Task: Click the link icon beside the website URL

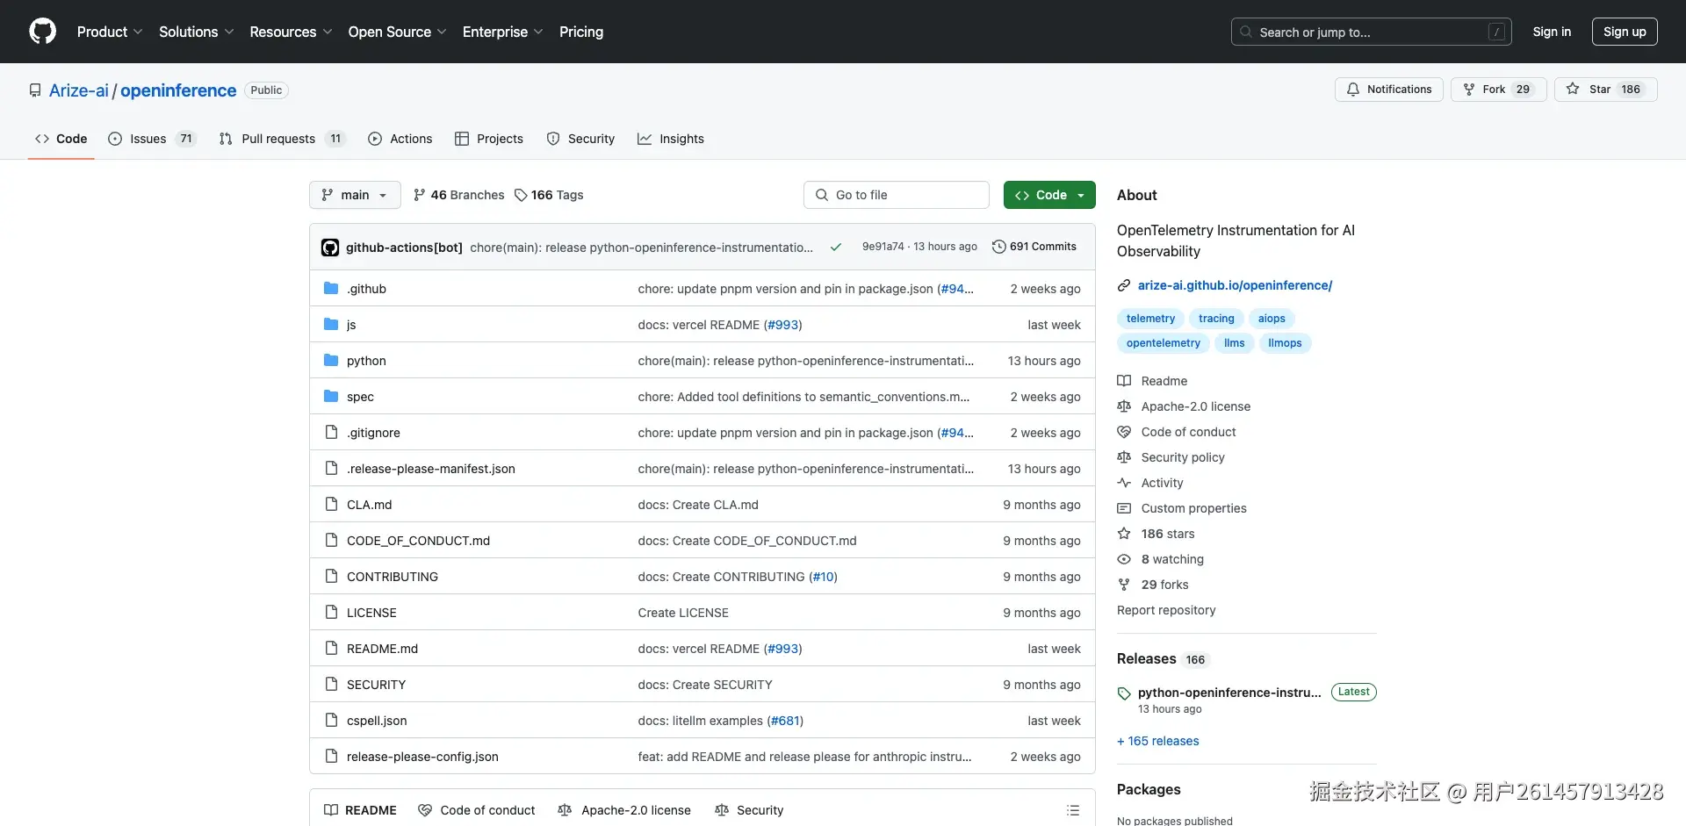Action: (x=1124, y=285)
